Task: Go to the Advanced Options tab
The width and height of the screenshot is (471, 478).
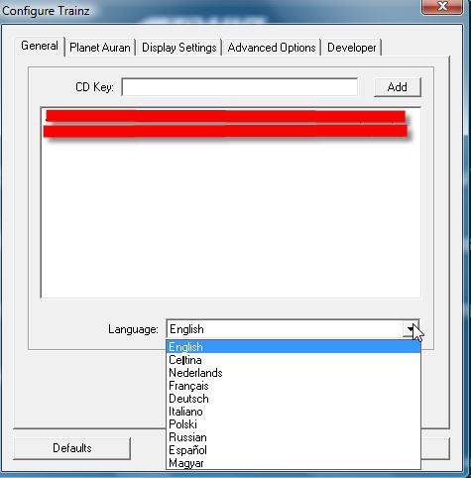Action: pos(272,48)
